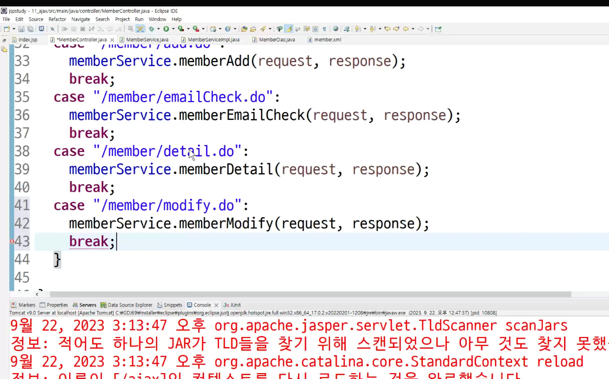The width and height of the screenshot is (609, 379).
Task: Click line number 41 in gutter
Action: coord(22,205)
